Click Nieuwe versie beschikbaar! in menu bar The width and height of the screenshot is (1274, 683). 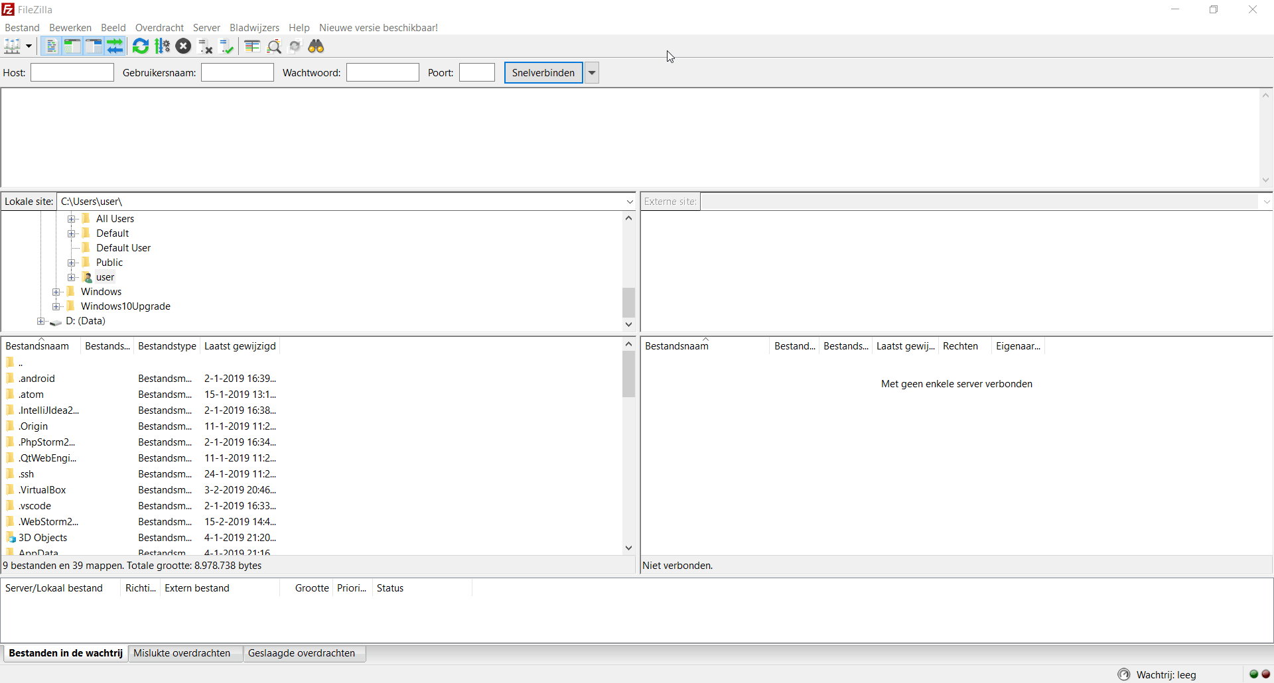[378, 28]
